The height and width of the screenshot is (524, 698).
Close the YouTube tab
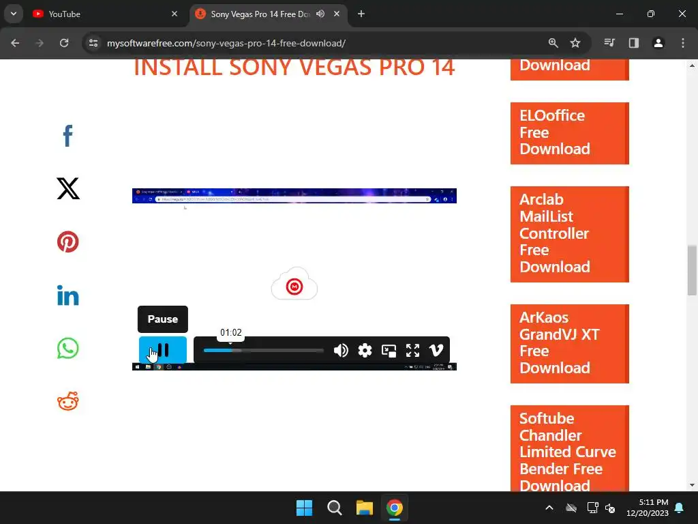click(174, 14)
